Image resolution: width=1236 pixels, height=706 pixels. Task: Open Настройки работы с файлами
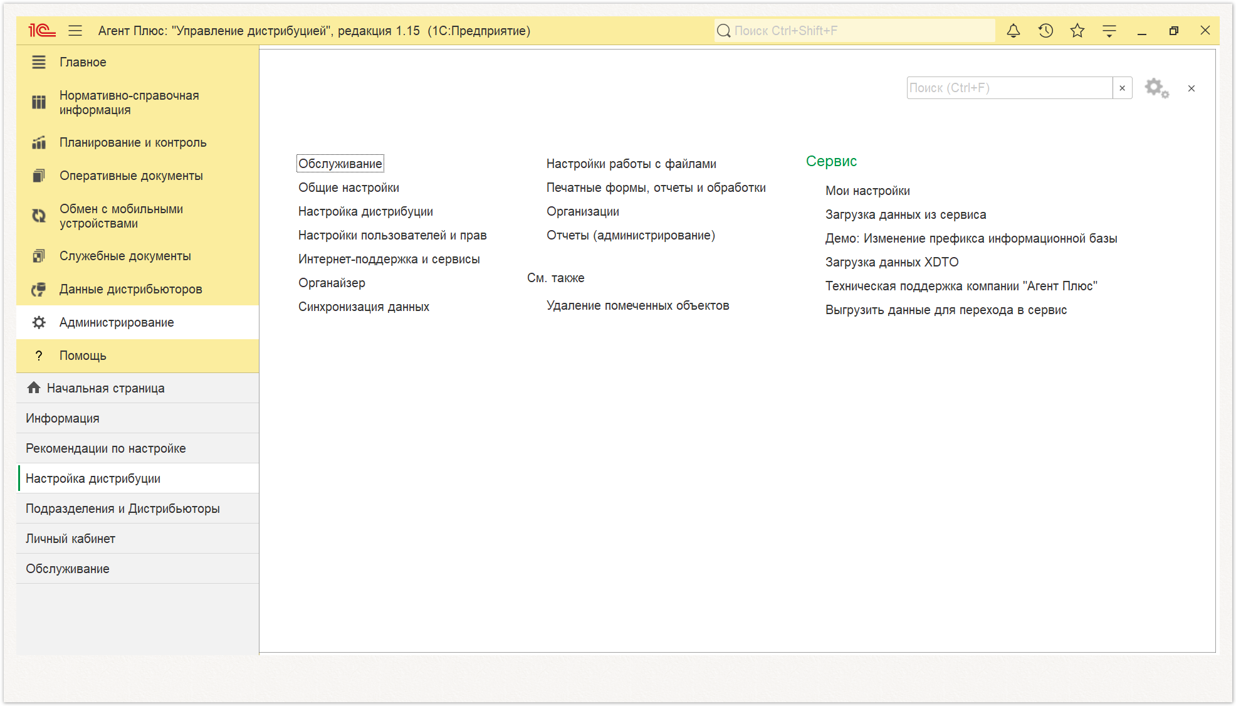pos(631,164)
